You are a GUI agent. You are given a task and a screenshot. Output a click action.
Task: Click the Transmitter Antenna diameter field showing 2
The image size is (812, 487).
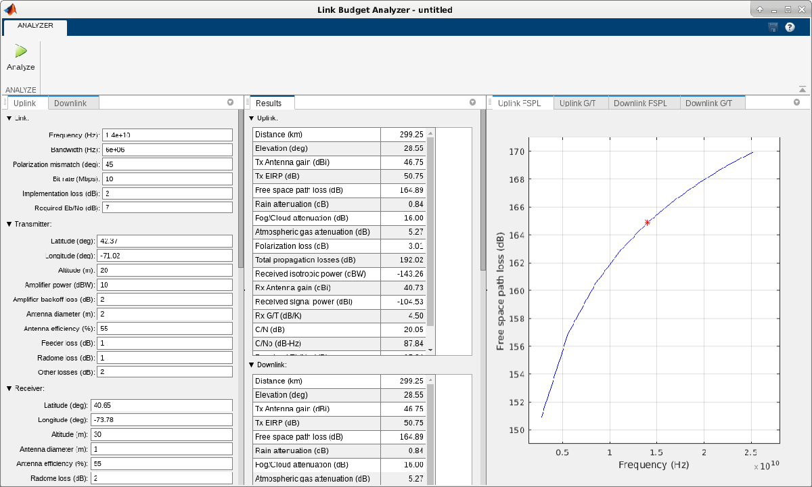(164, 314)
